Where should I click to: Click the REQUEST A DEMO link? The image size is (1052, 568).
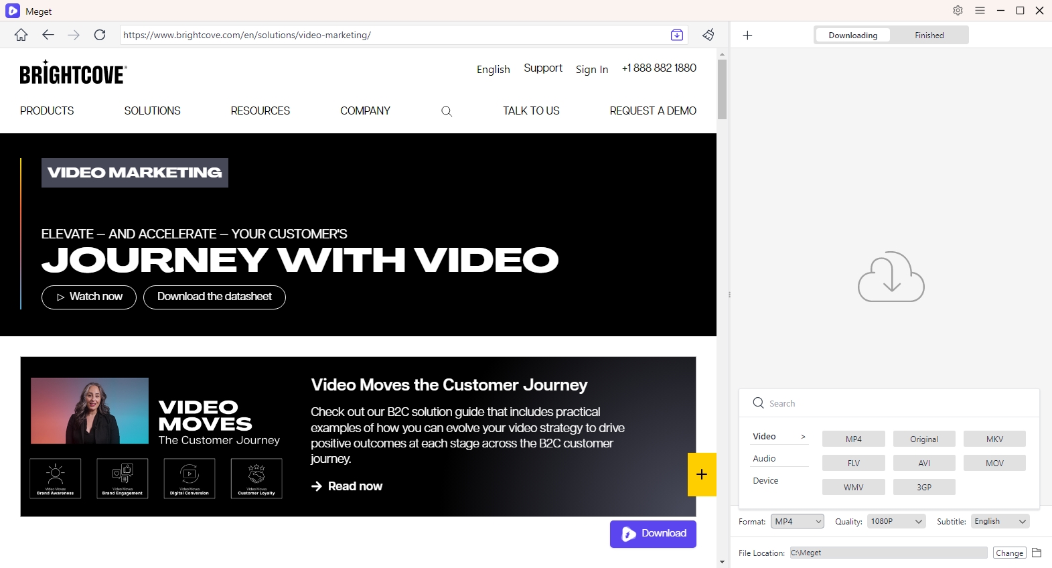[653, 111]
